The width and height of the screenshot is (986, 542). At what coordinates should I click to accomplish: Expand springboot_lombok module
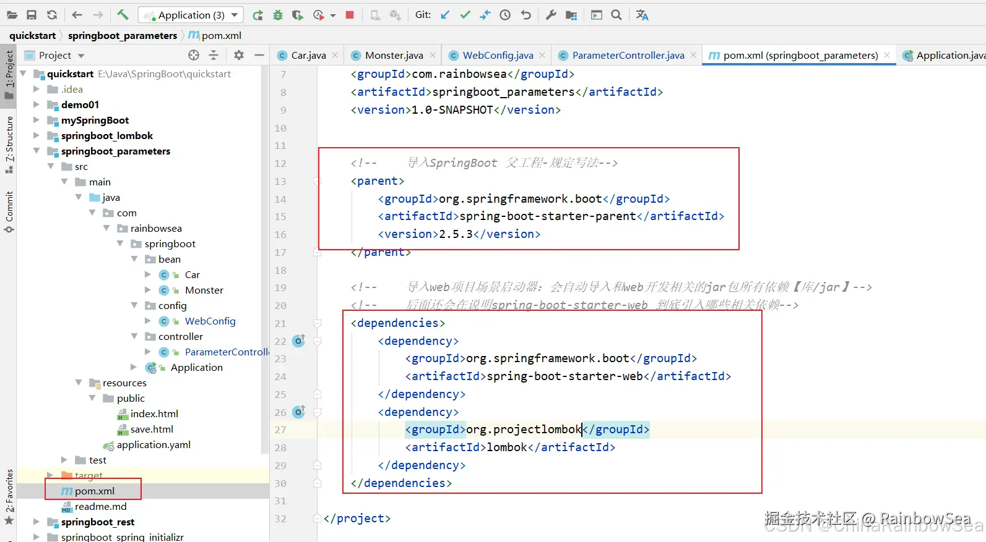pyautogui.click(x=37, y=135)
